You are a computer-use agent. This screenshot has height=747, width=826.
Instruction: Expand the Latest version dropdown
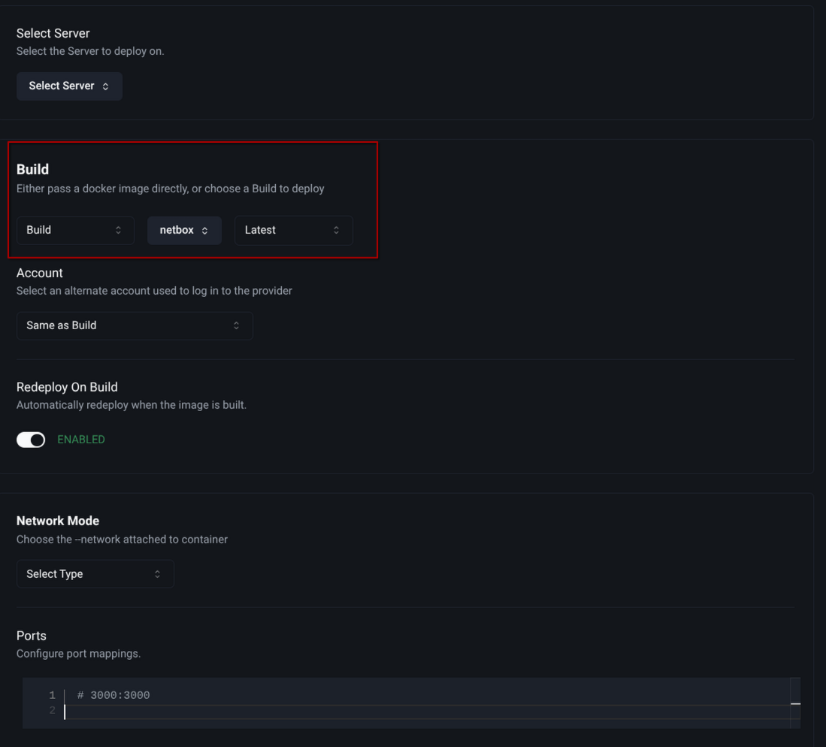coord(293,230)
